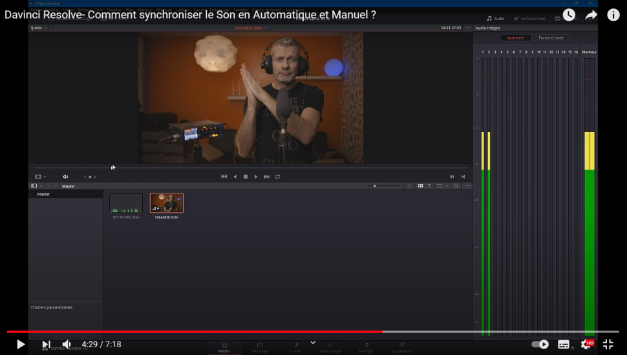Open the Fairlight page tab

[367, 347]
